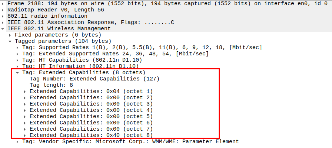Expand the Extended Supported Rates tag
The width and height of the screenshot is (332, 148).
18,54
